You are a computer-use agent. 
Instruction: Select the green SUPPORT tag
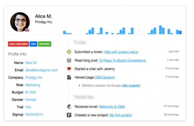44,44
